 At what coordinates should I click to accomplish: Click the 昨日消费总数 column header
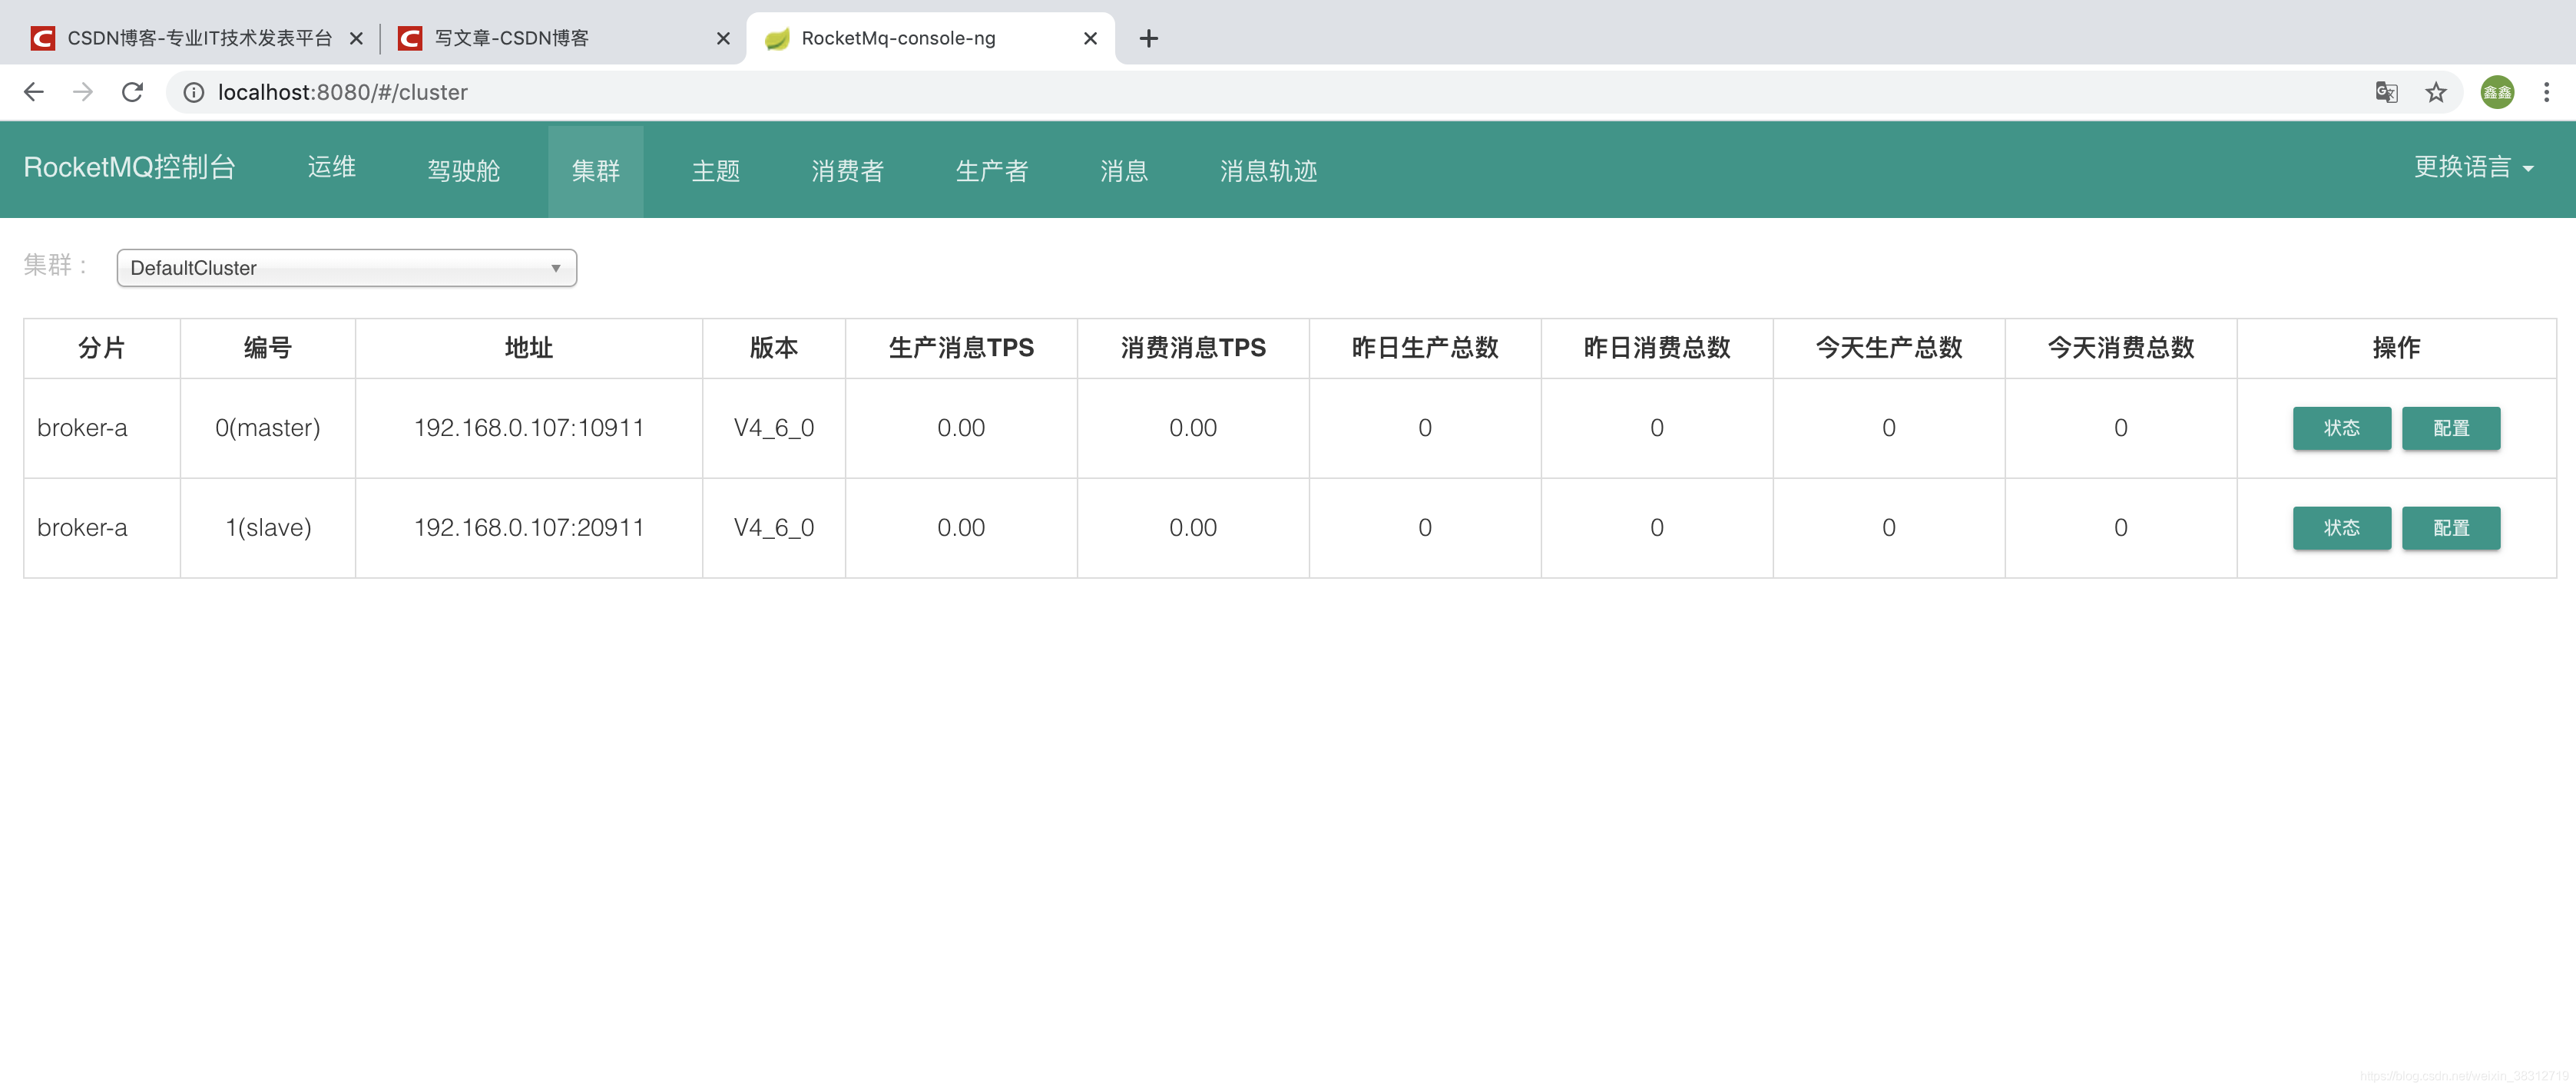(1657, 348)
